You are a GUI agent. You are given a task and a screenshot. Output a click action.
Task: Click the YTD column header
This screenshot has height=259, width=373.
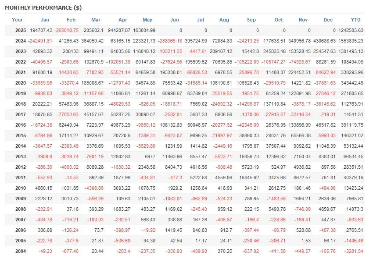click(355, 20)
